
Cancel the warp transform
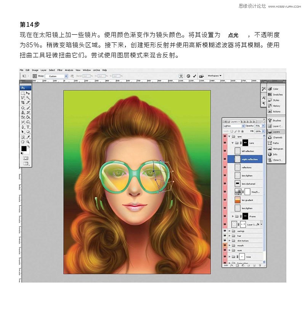click(188, 76)
